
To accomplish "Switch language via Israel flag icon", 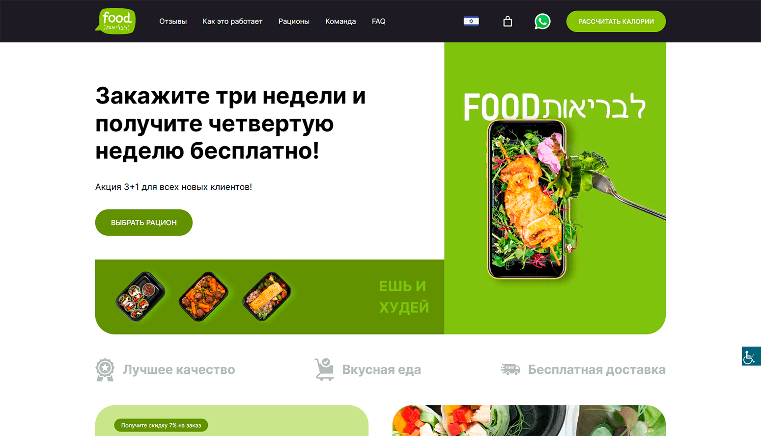I will tap(471, 21).
